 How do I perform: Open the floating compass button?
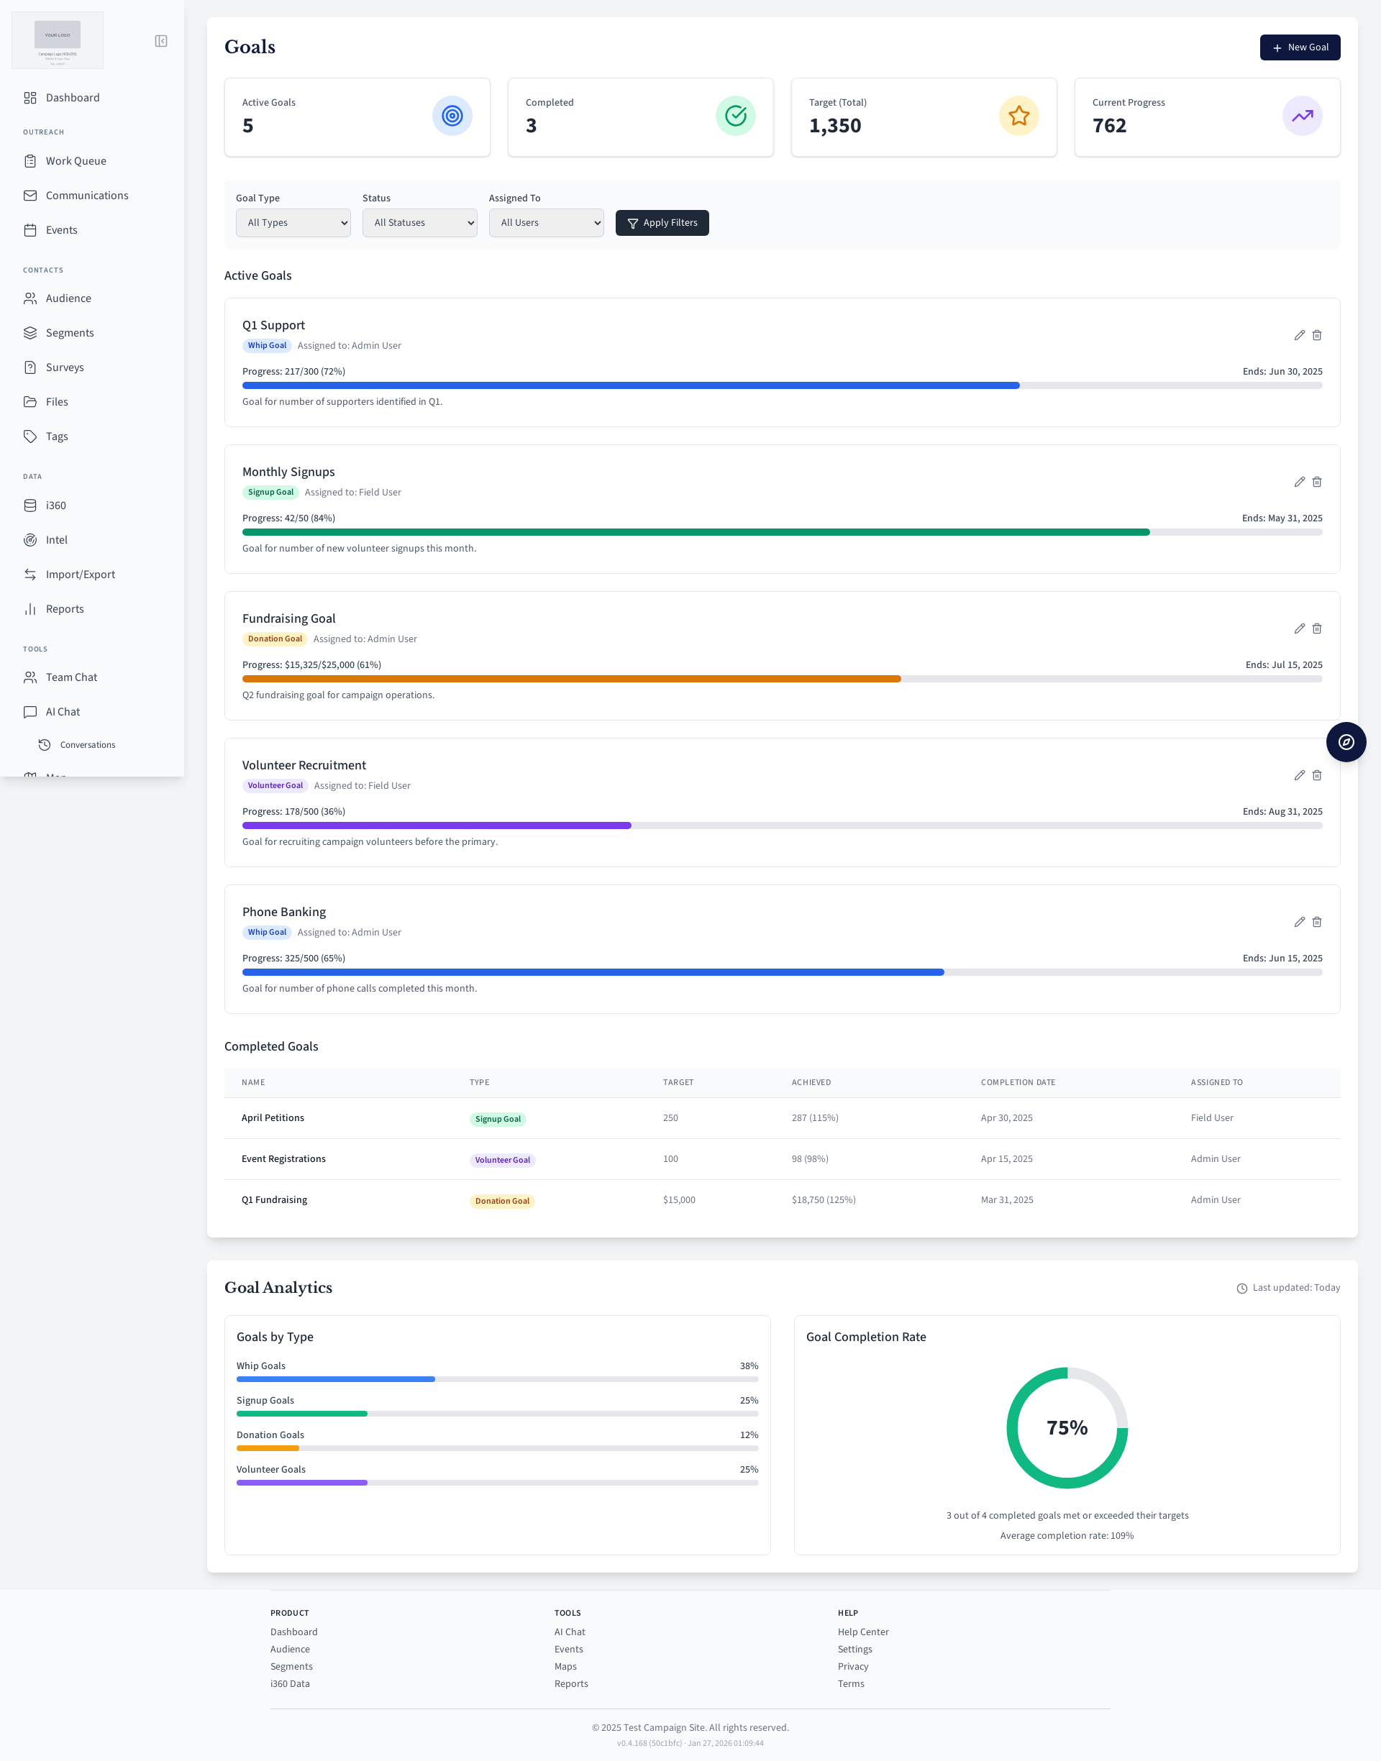point(1346,742)
